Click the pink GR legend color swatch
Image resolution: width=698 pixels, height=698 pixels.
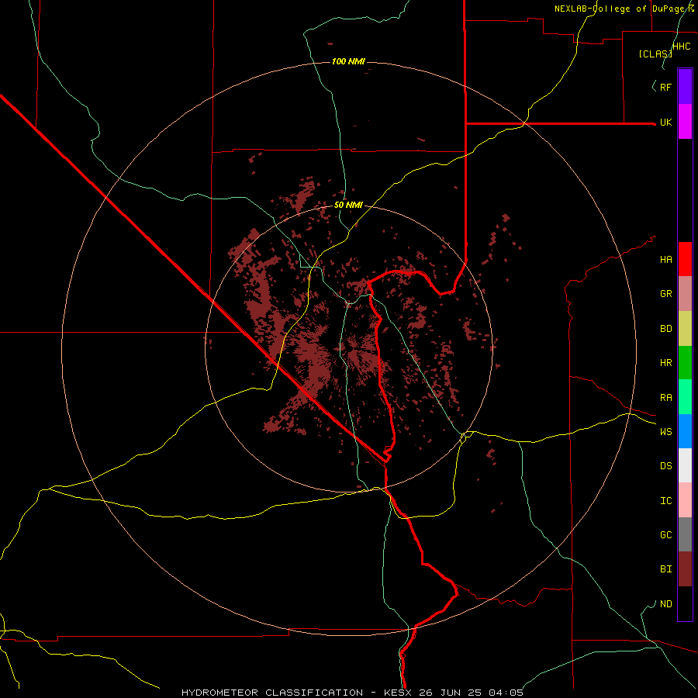[685, 293]
